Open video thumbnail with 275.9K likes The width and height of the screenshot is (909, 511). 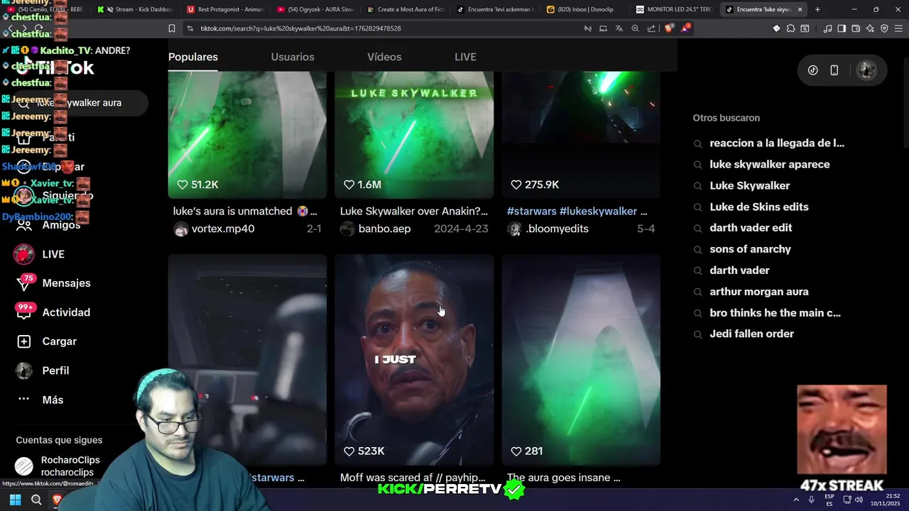point(581,135)
